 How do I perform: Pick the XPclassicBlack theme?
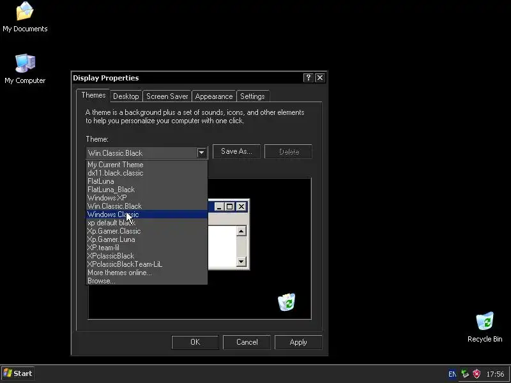tap(147, 256)
